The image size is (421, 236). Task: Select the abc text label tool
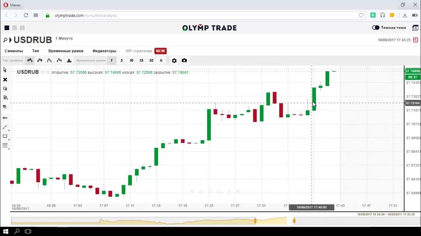click(x=5, y=118)
